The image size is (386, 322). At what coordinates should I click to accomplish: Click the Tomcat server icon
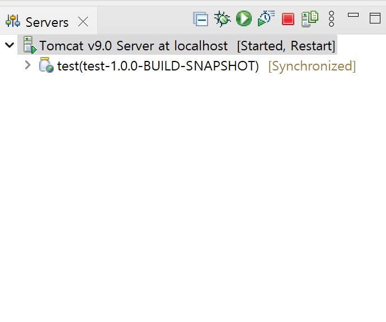[x=30, y=45]
